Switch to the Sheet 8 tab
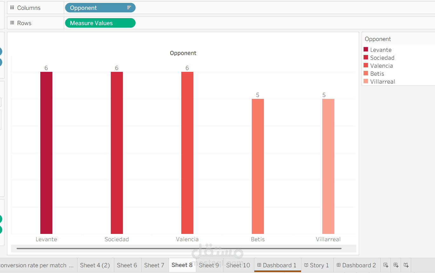 click(x=182, y=265)
